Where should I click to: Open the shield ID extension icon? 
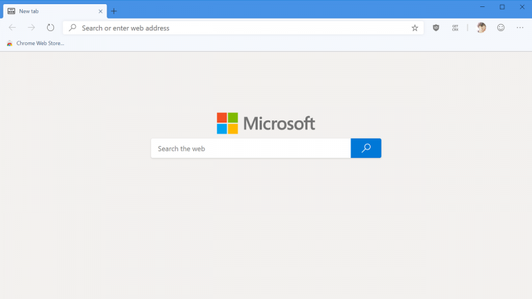click(x=436, y=28)
